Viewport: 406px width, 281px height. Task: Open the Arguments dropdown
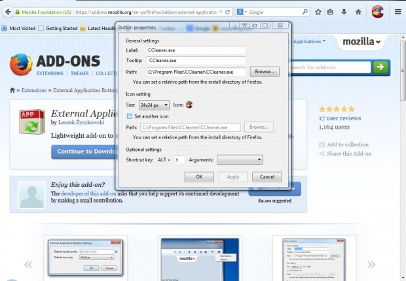[x=240, y=159]
